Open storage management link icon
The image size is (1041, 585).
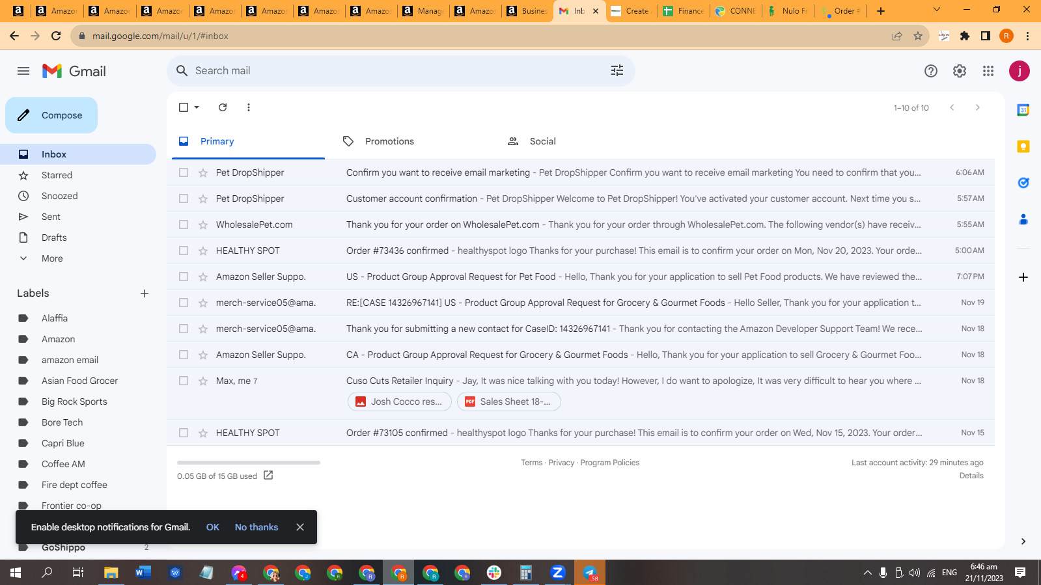click(268, 476)
